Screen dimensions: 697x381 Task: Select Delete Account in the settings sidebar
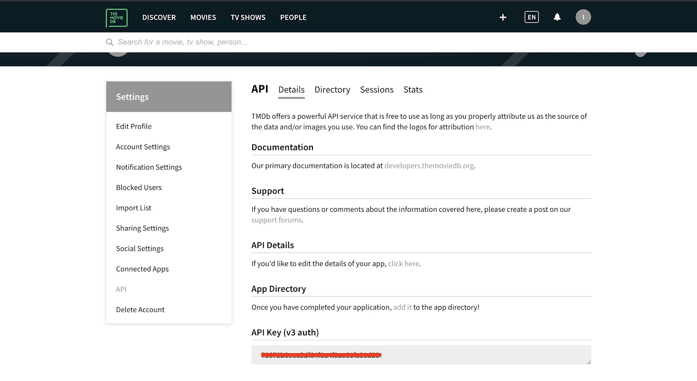140,310
